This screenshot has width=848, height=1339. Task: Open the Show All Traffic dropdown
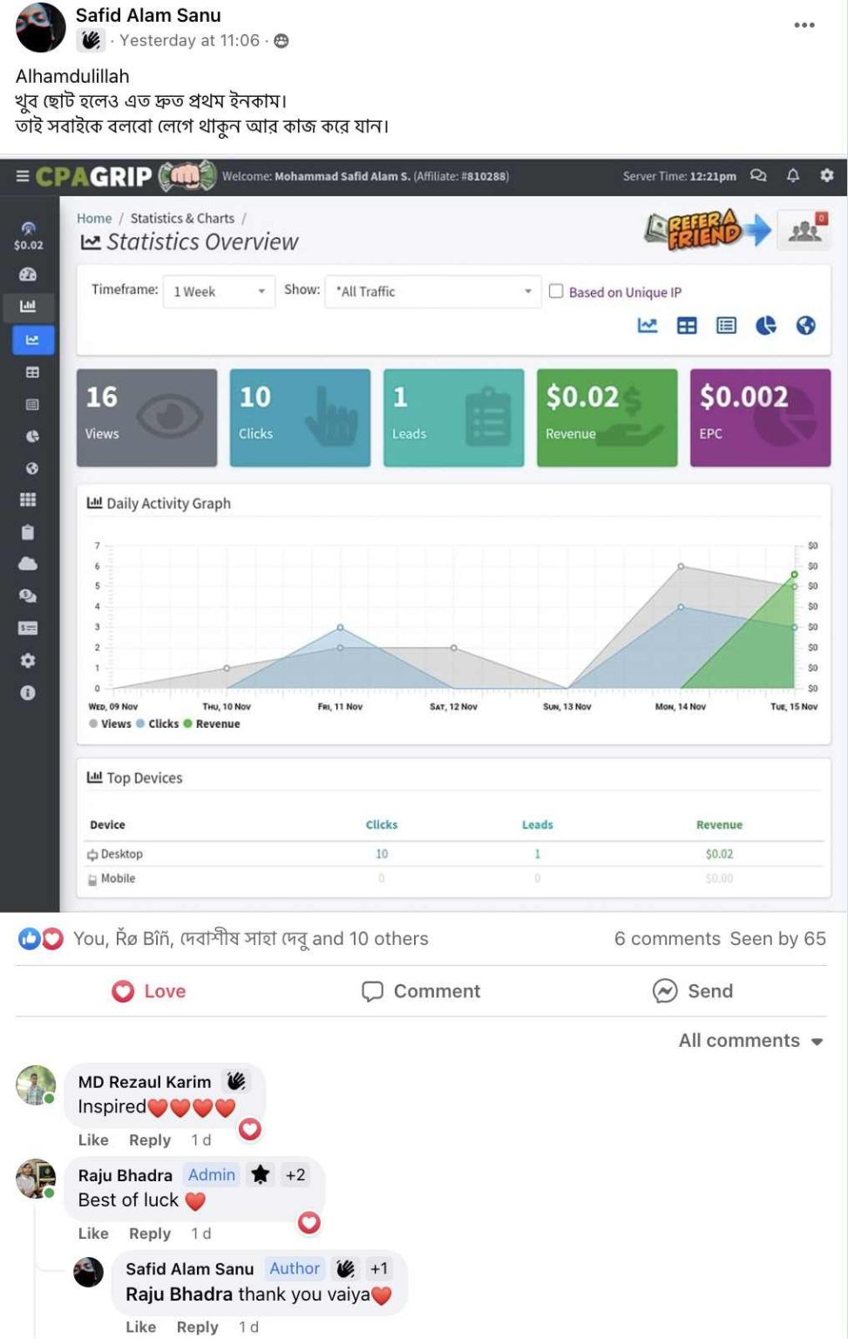[432, 291]
